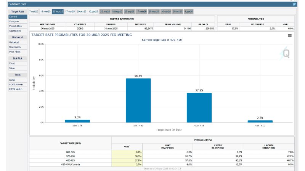Select the 16 сен26 meeting tab
The image size is (305, 171).
click(x=166, y=11)
